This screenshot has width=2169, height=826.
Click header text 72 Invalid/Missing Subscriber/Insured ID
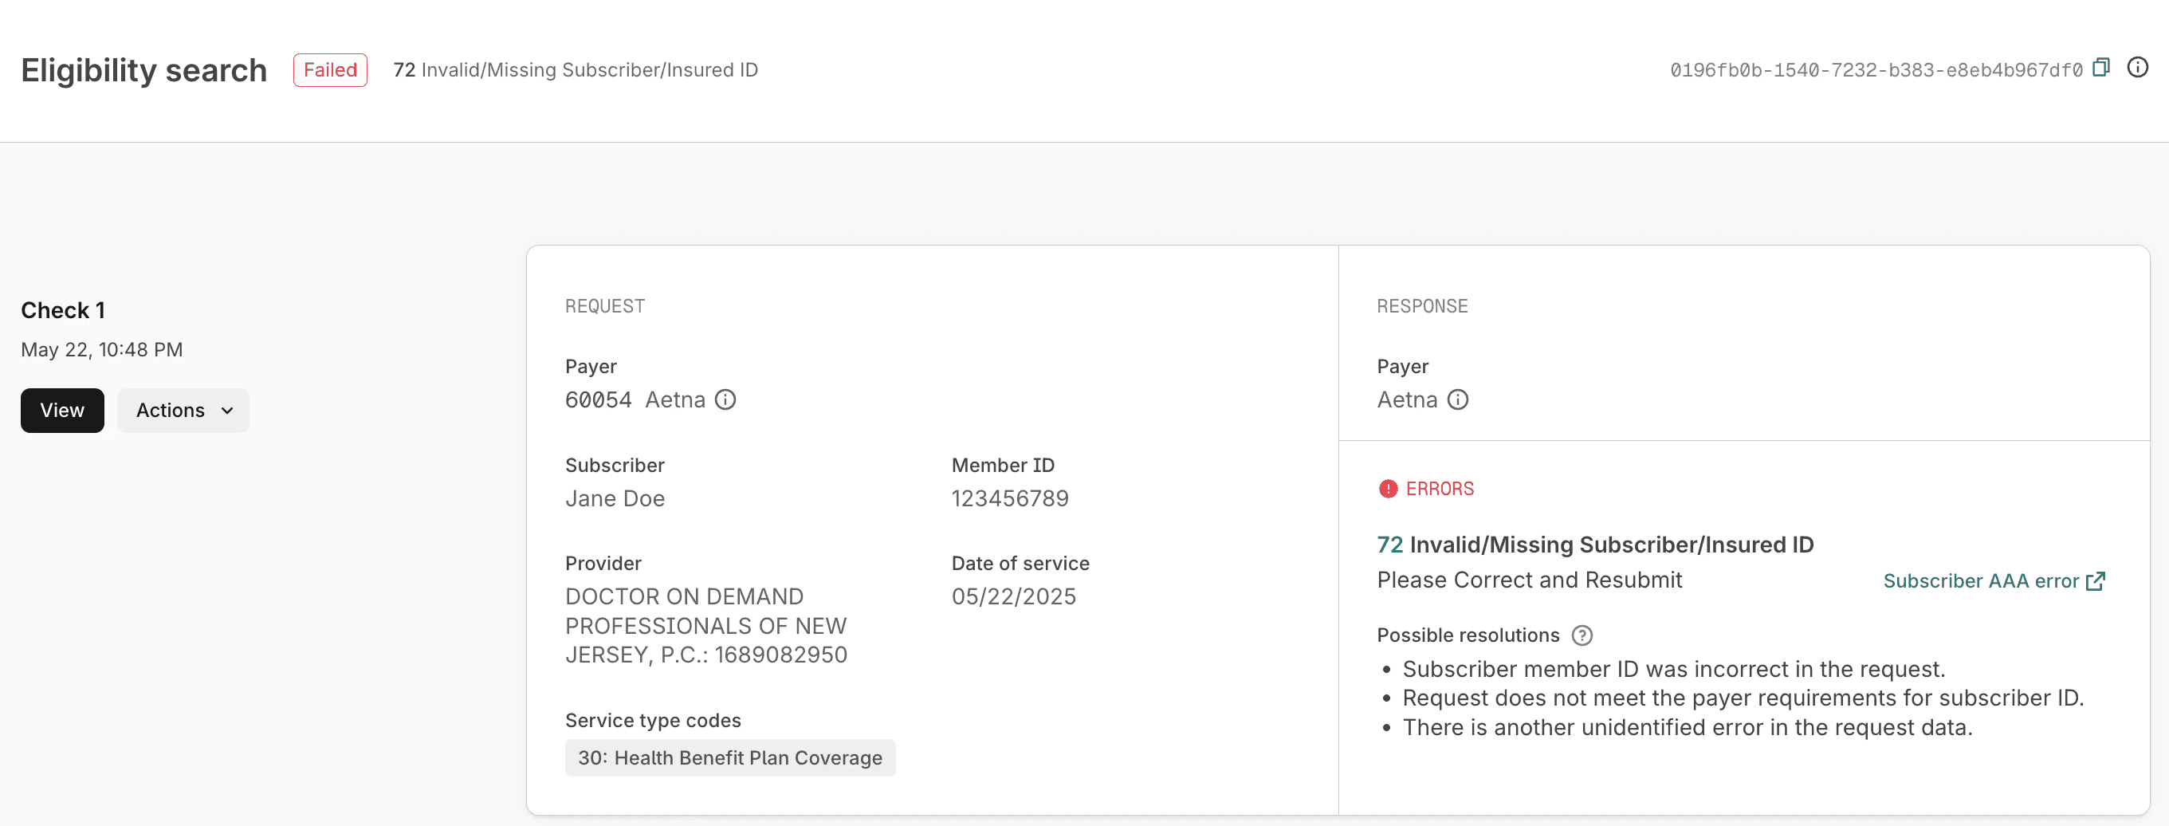pos(576,70)
